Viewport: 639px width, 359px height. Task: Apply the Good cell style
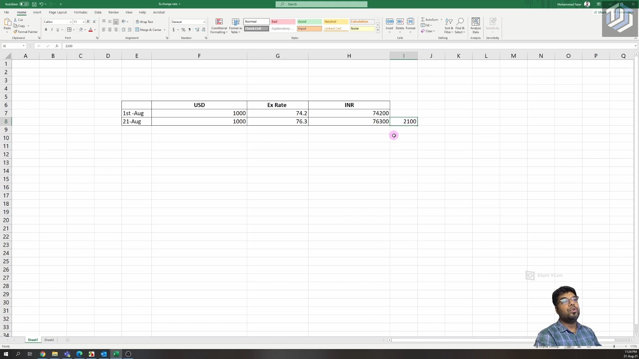pos(309,22)
